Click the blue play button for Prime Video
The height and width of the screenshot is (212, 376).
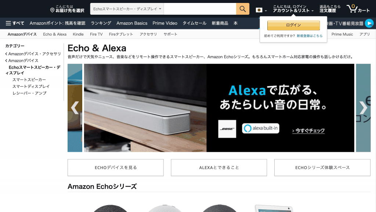369,23
